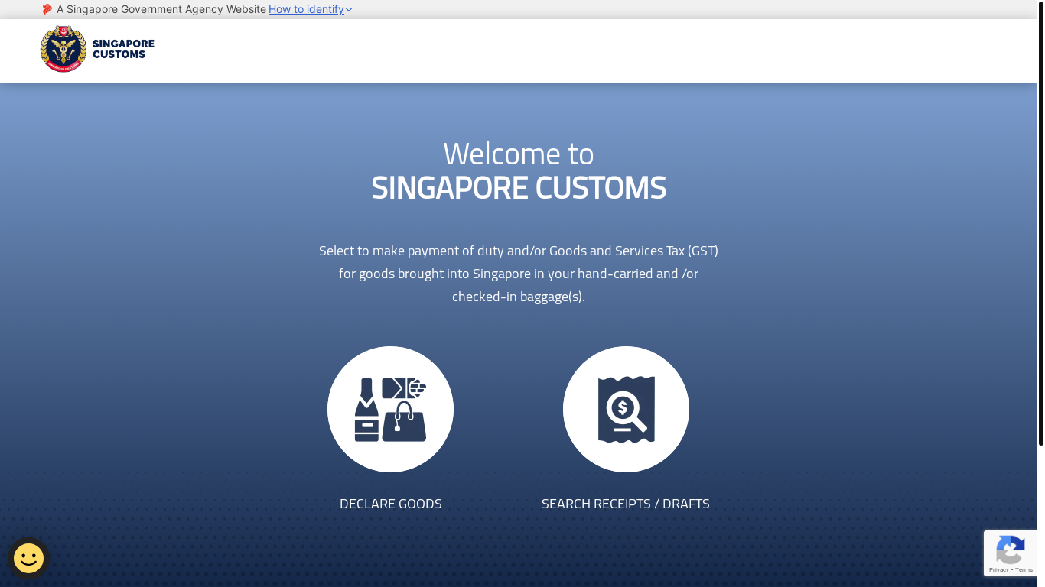Select the DECLARE GOODS text label
Screen dimensions: 1045x587
(390, 504)
